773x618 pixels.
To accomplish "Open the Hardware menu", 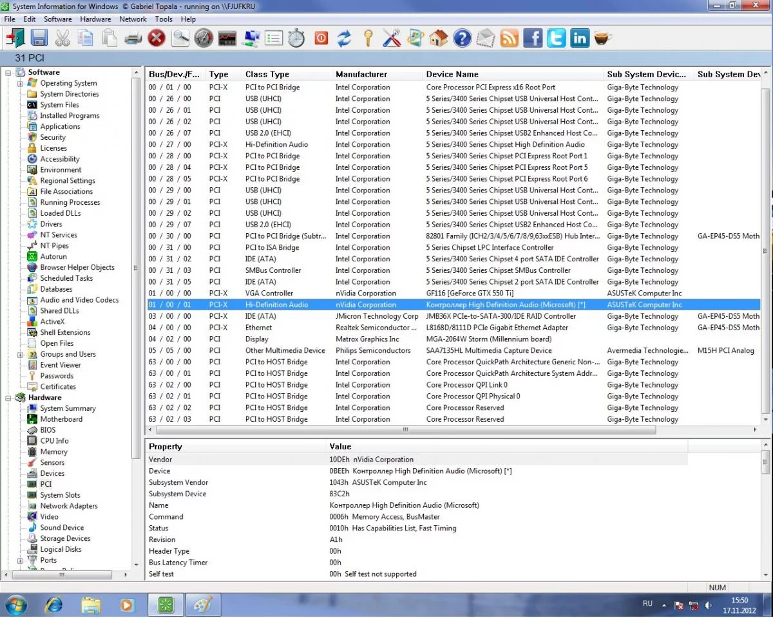I will 95,19.
